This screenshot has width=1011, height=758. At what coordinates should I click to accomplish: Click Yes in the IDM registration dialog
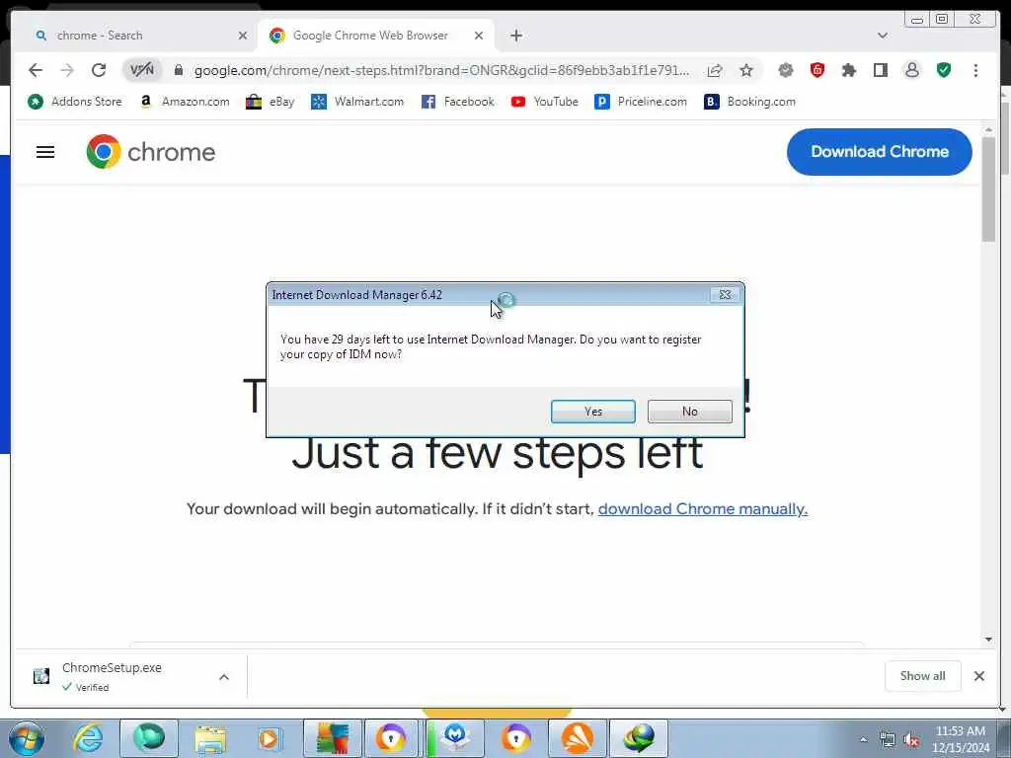tap(592, 412)
